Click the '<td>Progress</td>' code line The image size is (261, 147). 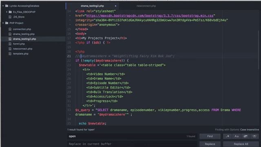[x=102, y=101]
